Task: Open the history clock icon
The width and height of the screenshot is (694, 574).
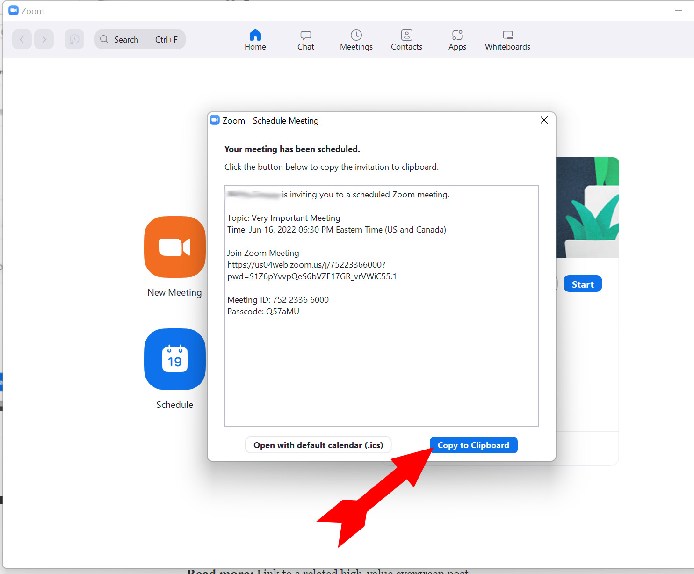Action: (74, 39)
